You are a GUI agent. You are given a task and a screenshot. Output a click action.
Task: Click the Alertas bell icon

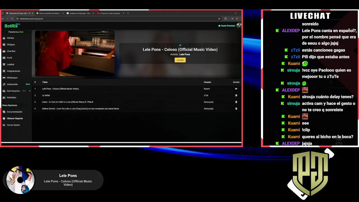(x=4, y=38)
